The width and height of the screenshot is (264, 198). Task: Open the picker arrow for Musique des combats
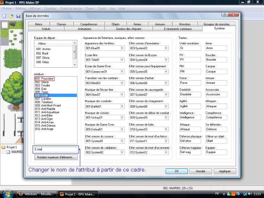122,106
